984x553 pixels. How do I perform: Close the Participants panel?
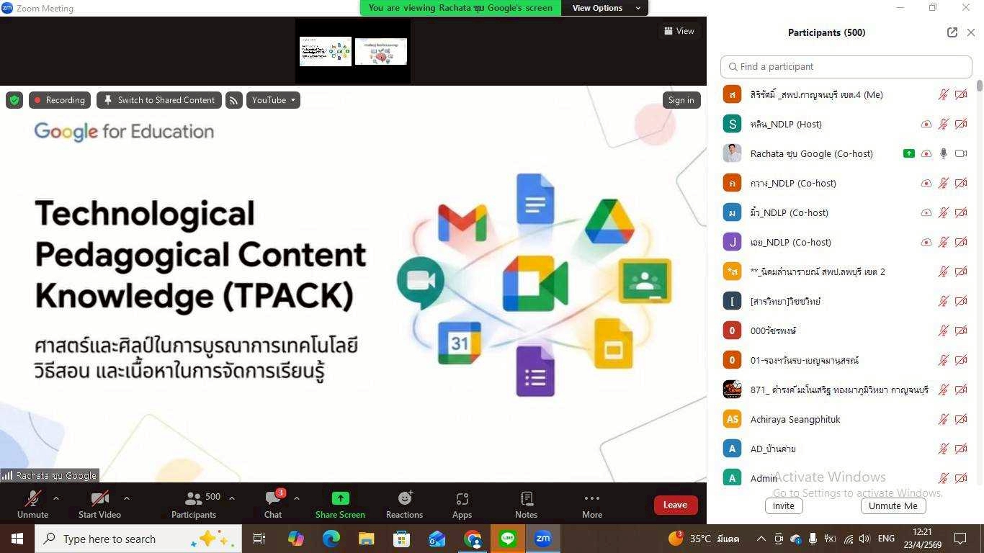point(971,32)
